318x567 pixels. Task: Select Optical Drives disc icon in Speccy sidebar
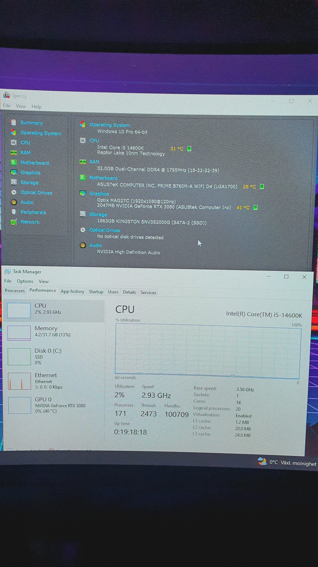(14, 192)
